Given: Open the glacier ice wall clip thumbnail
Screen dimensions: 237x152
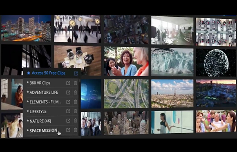Looking at the screenshot, I should [x=172, y=62].
